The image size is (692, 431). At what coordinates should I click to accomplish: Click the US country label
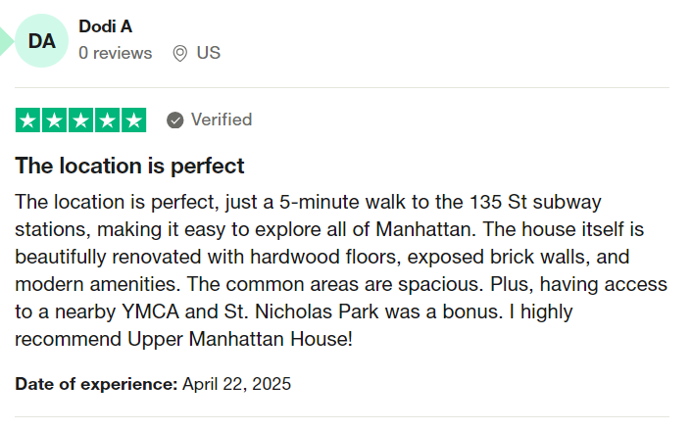(209, 53)
